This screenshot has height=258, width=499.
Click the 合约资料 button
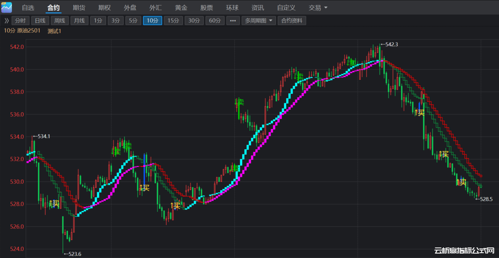point(292,21)
